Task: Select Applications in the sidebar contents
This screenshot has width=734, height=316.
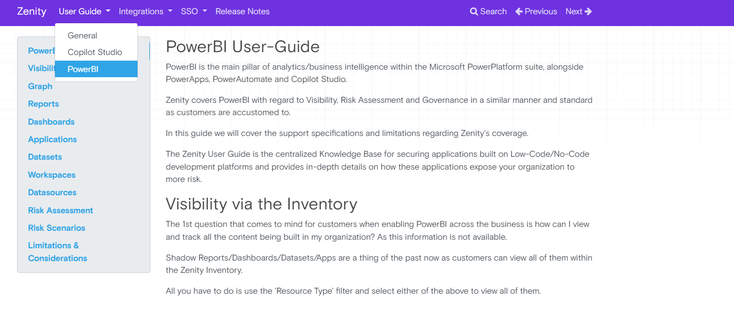Action: click(52, 139)
